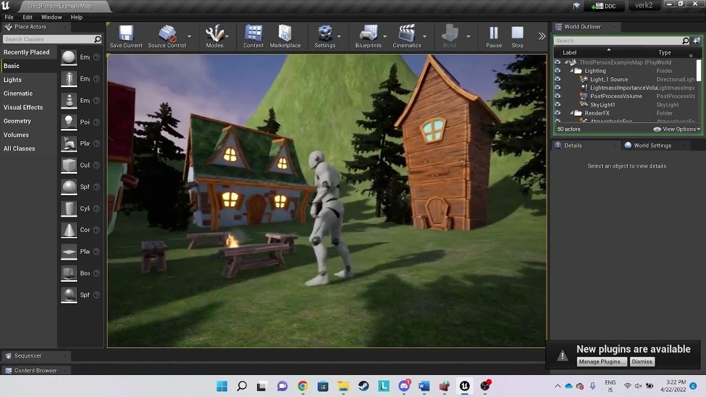Viewport: 706px width, 397px height.
Task: Collapse the Lighting folder in outliner
Action: coord(572,71)
